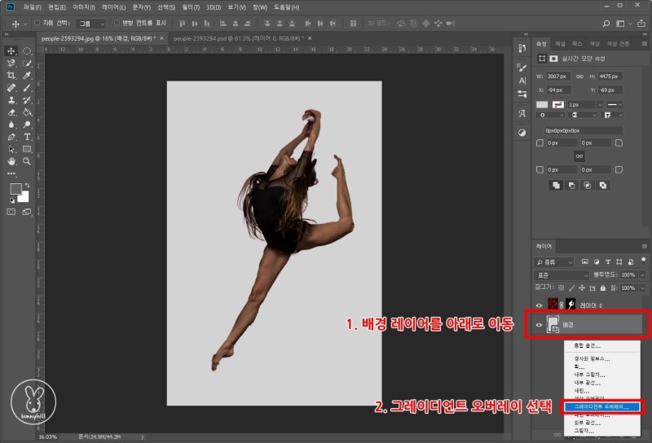Select the Move tool in the toolbox
652x443 pixels.
11,51
